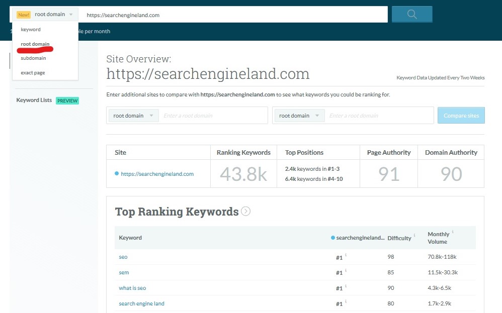
Task: Focus the first Enter a root domain field
Action: (x=214, y=116)
